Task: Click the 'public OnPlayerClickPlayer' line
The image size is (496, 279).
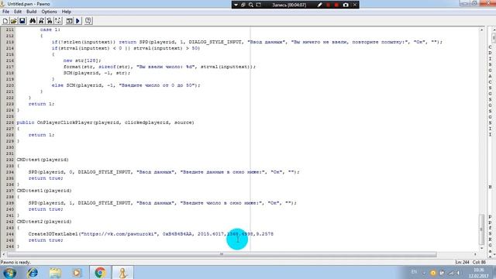Action: pos(105,122)
